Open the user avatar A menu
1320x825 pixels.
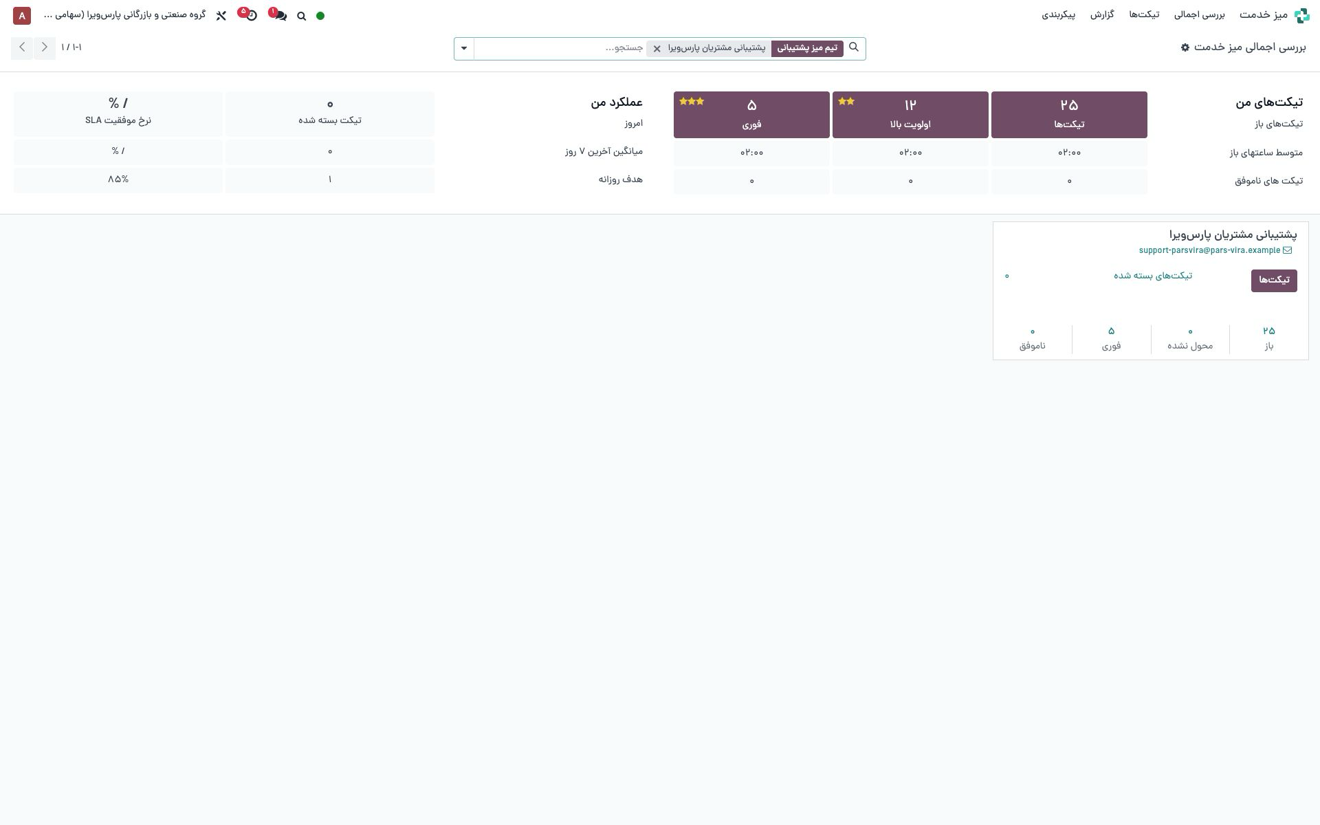click(x=22, y=15)
